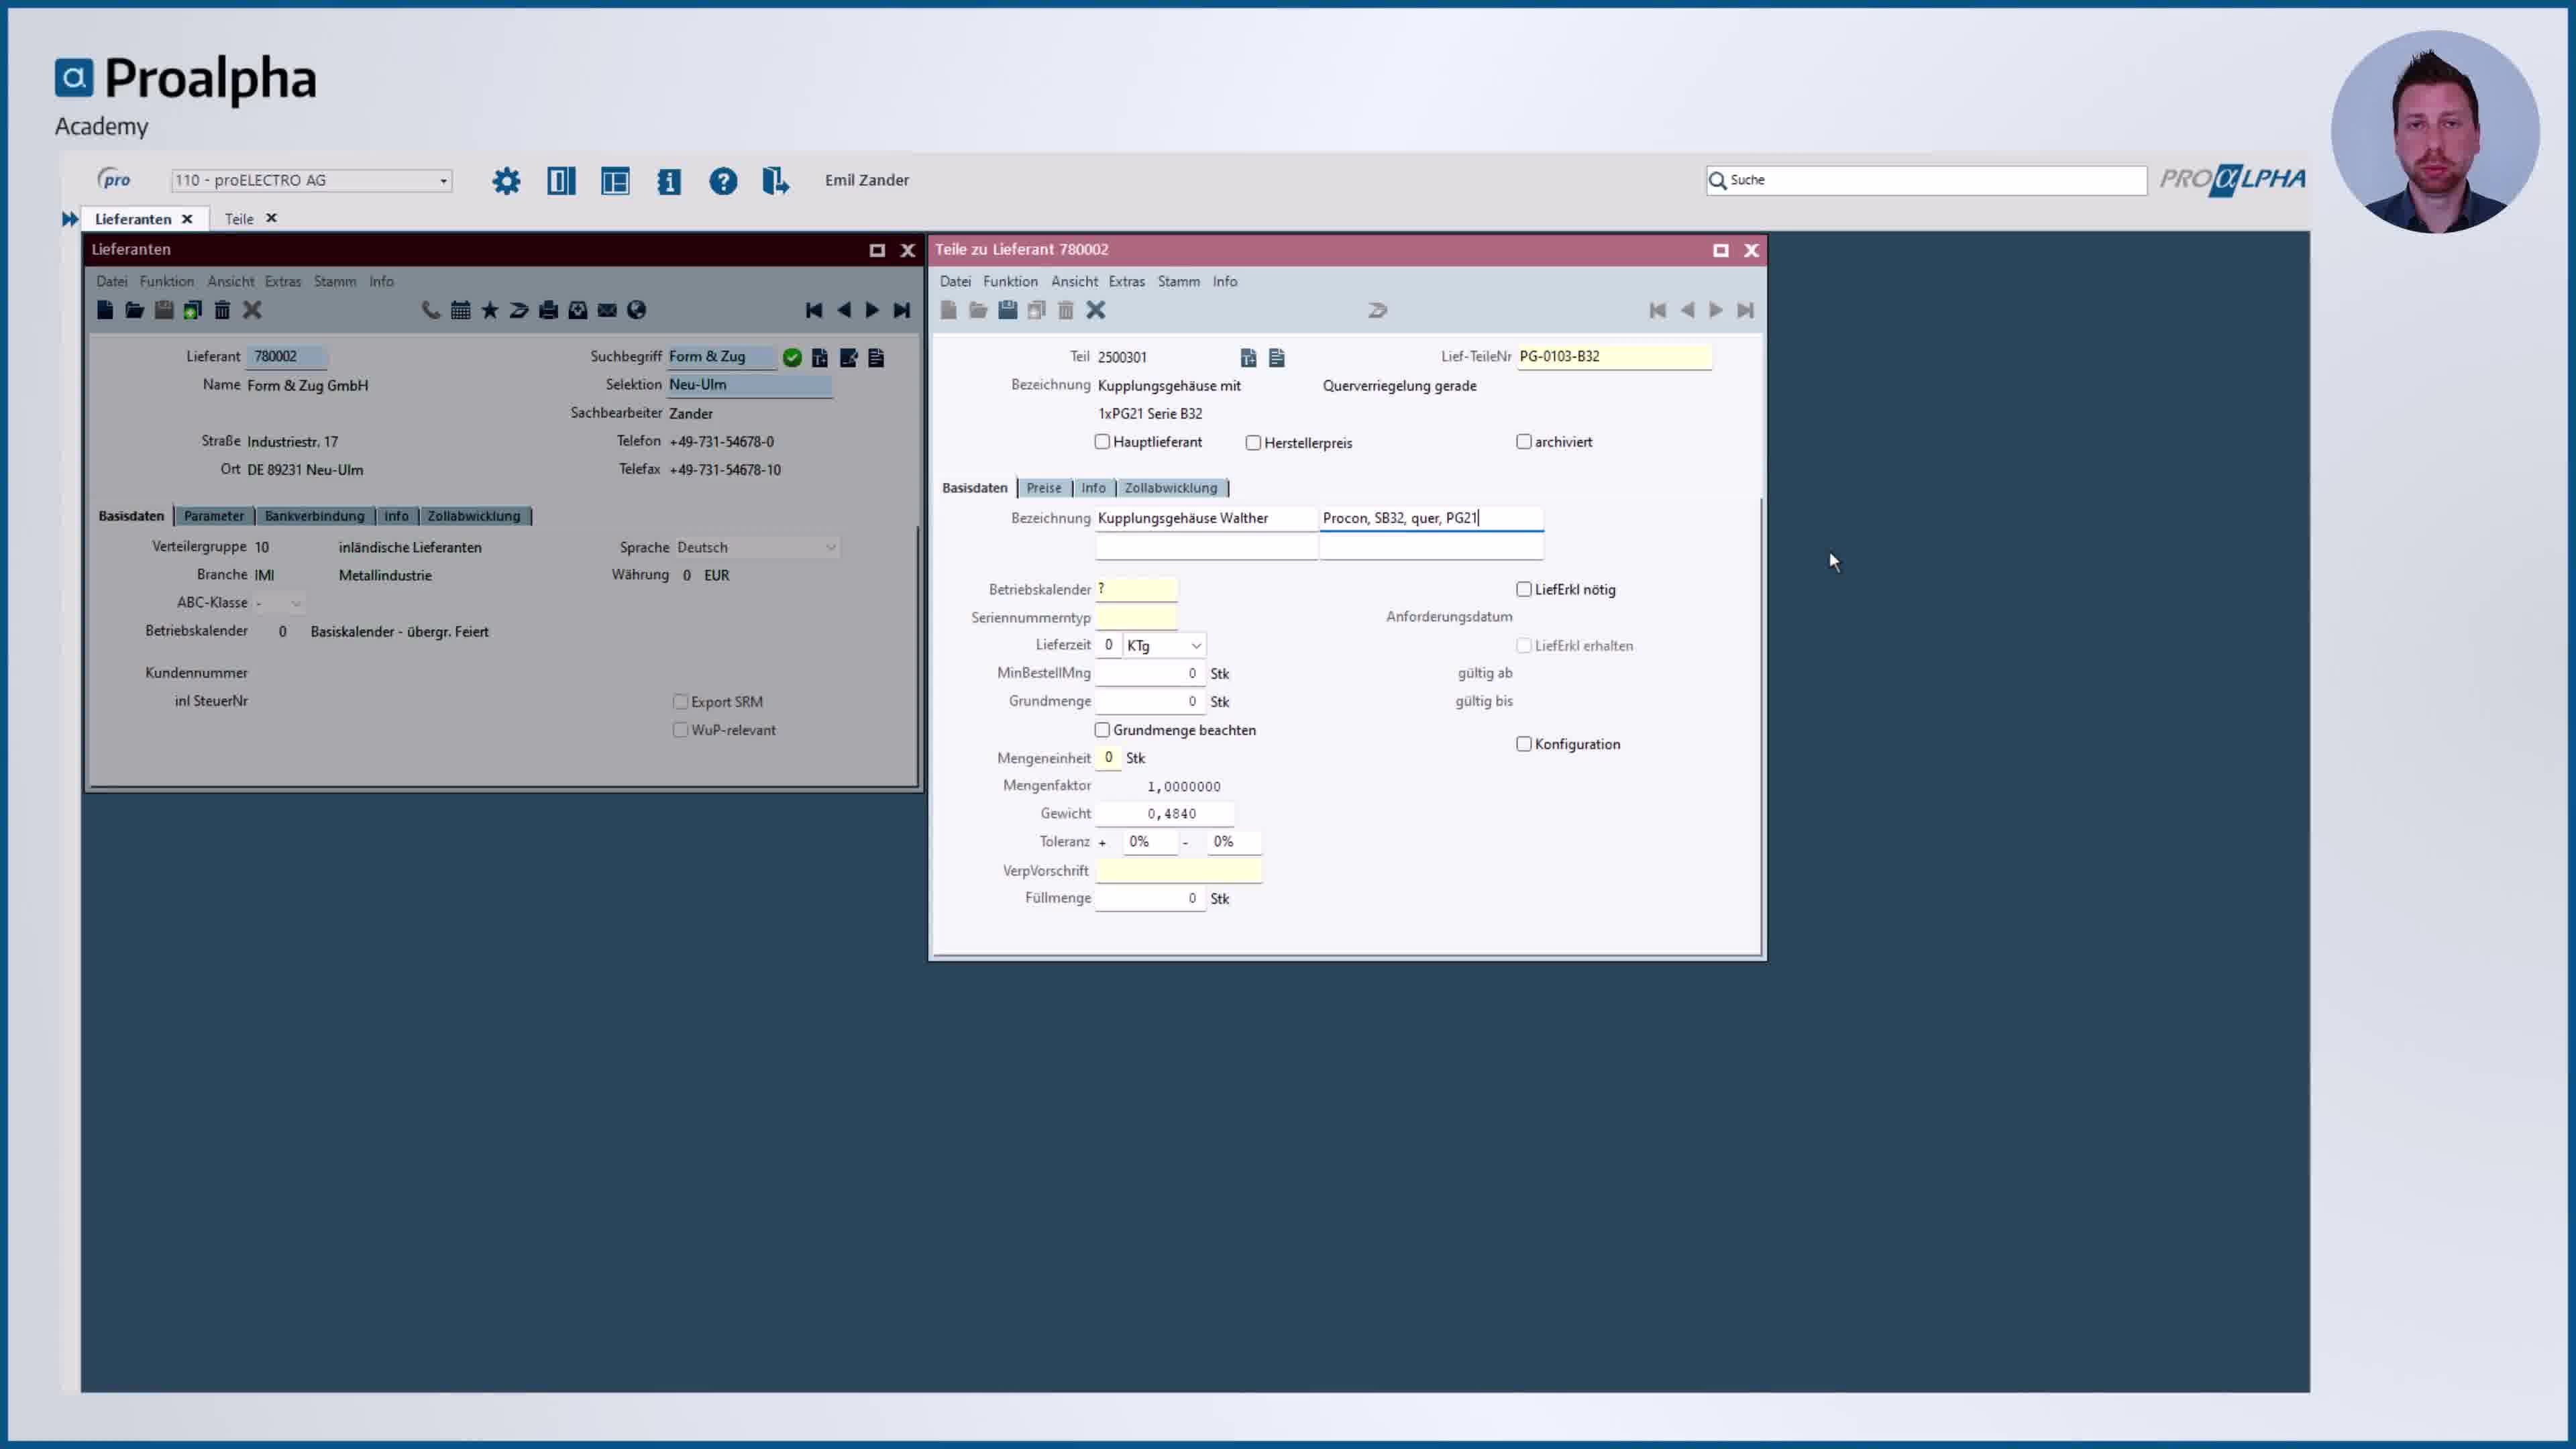2576x1449 pixels.
Task: Toggle the WuP-relevant checkbox
Action: 680,730
